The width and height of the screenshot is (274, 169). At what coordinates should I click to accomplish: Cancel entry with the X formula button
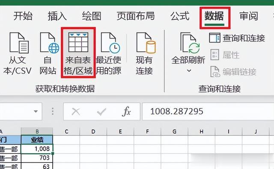click(76, 112)
